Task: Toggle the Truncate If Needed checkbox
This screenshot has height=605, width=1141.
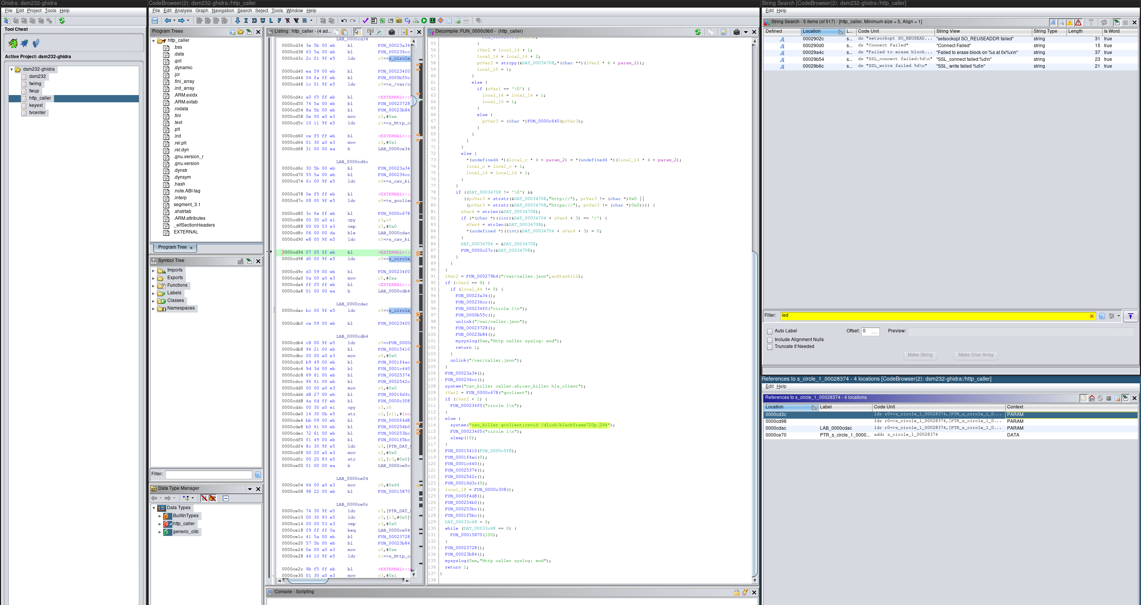Action: pos(770,347)
